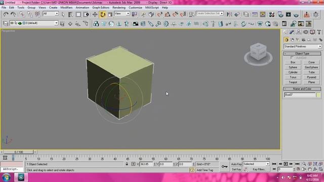Open the selection filter All dropdown
Screen dimensions: 324x182
[x=51, y=14]
